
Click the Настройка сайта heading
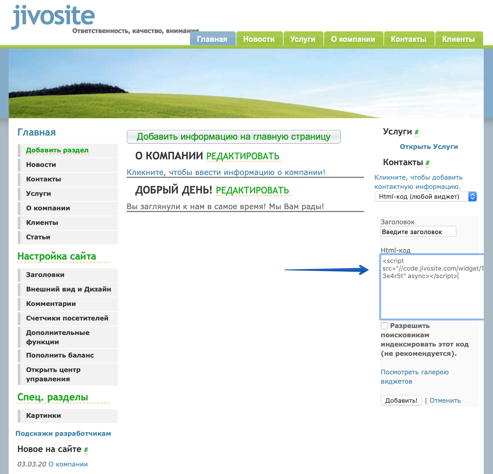57,256
